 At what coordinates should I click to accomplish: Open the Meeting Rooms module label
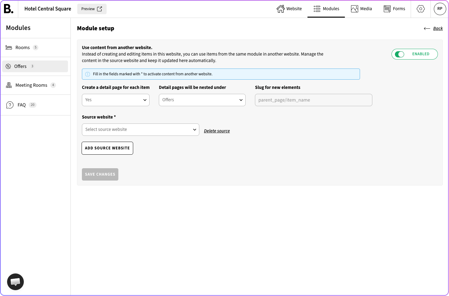[x=31, y=85]
